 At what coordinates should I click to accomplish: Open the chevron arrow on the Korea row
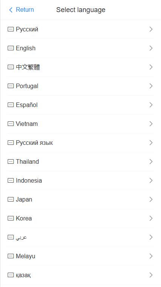pos(151,218)
